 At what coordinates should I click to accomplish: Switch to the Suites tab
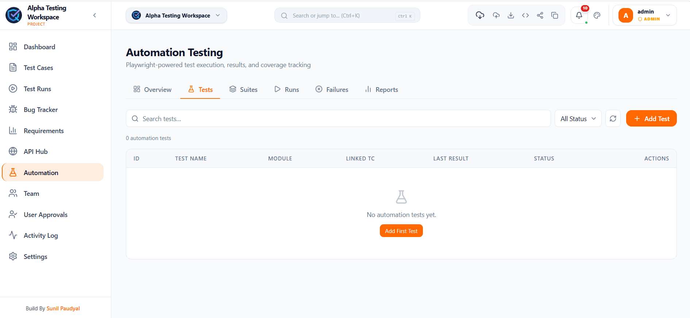(243, 89)
